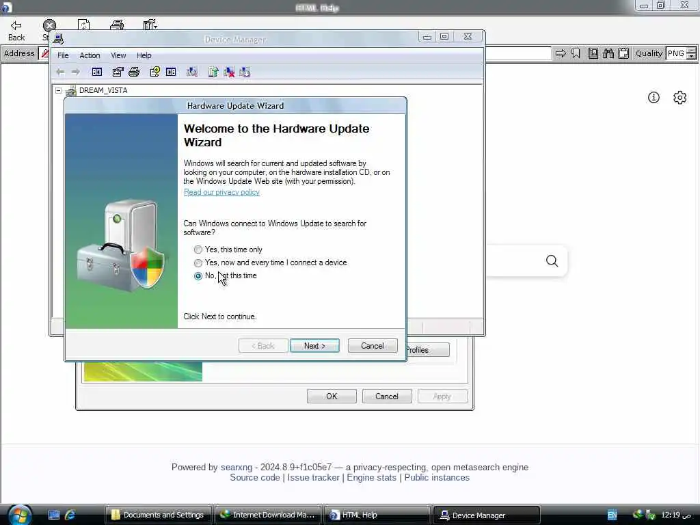Launch Internet Explorer from quick launch

pos(70,515)
